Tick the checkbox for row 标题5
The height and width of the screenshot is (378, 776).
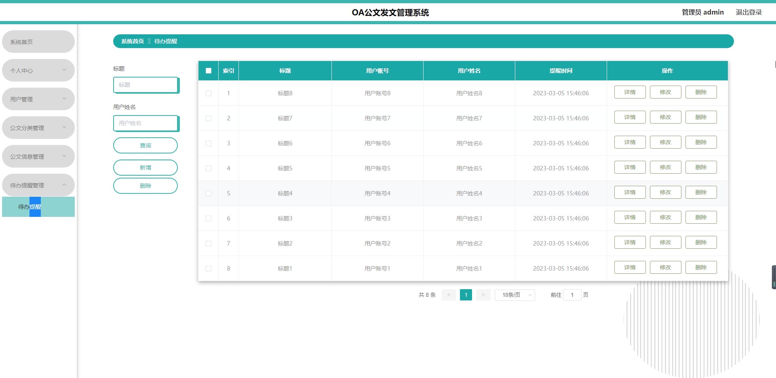209,168
